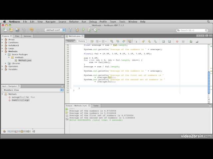This screenshot has height=159, width=213.
Task: Expand the Libraries folder
Action: pyautogui.click(x=6, y=63)
